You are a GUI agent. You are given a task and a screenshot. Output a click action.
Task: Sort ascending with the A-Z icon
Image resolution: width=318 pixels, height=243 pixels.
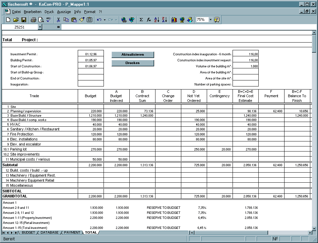point(156,20)
